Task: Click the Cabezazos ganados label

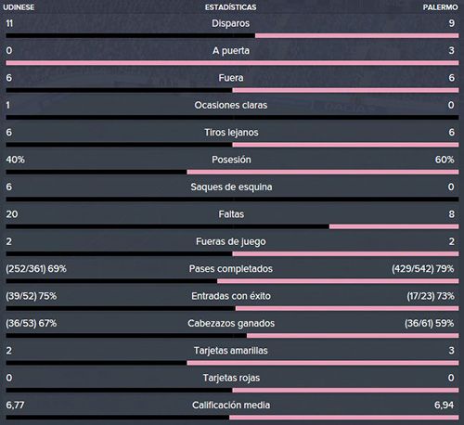Action: click(231, 323)
